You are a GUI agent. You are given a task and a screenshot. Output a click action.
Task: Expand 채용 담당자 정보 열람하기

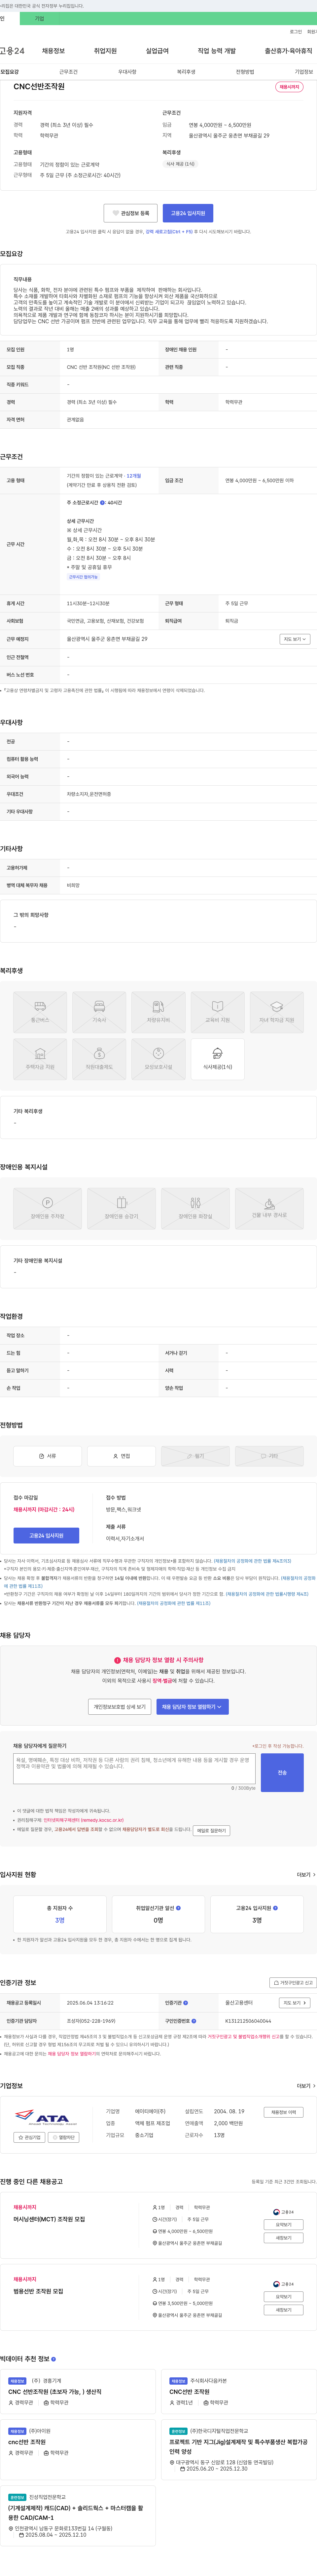coord(193,1707)
